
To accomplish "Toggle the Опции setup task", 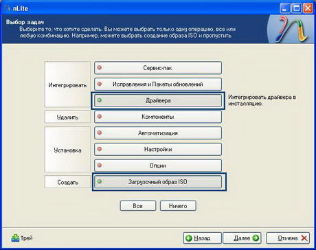I will pos(158,166).
